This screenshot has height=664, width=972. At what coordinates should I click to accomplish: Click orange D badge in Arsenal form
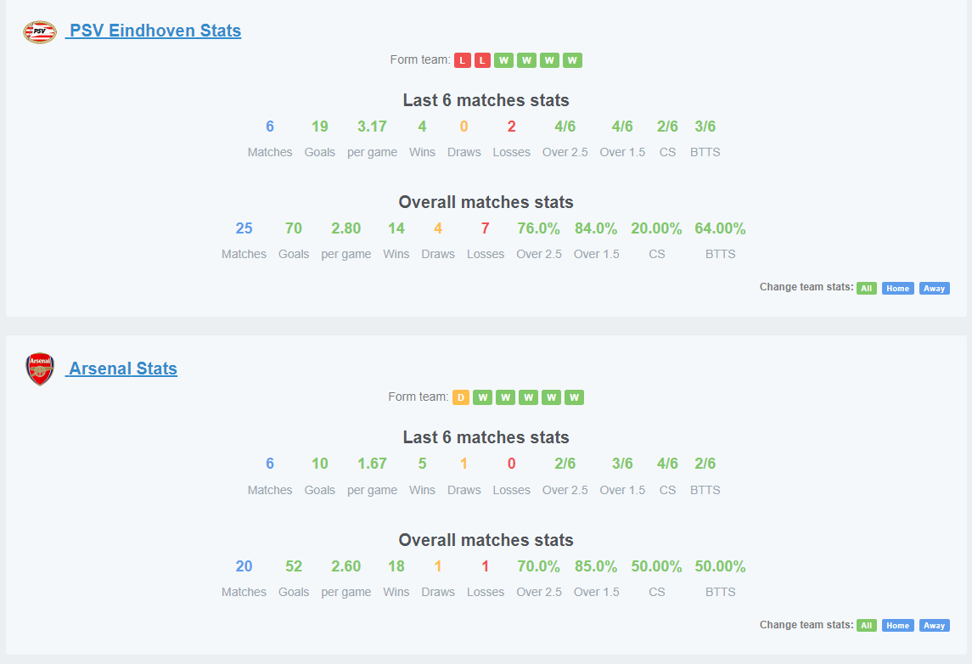click(461, 397)
